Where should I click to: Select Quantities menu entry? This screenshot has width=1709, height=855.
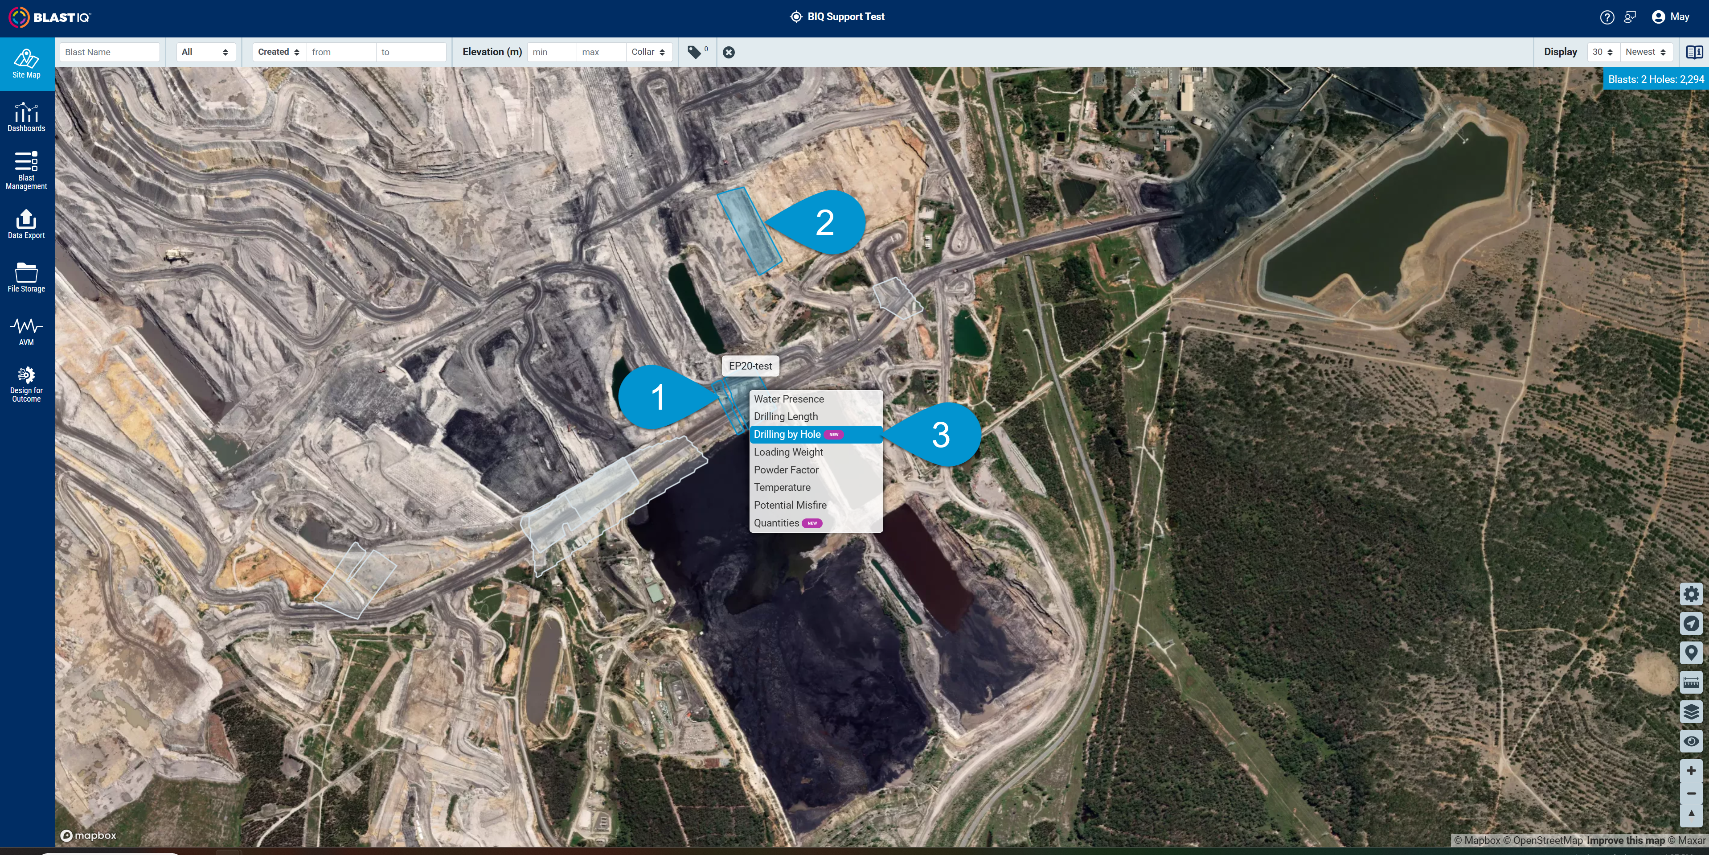coord(816,523)
